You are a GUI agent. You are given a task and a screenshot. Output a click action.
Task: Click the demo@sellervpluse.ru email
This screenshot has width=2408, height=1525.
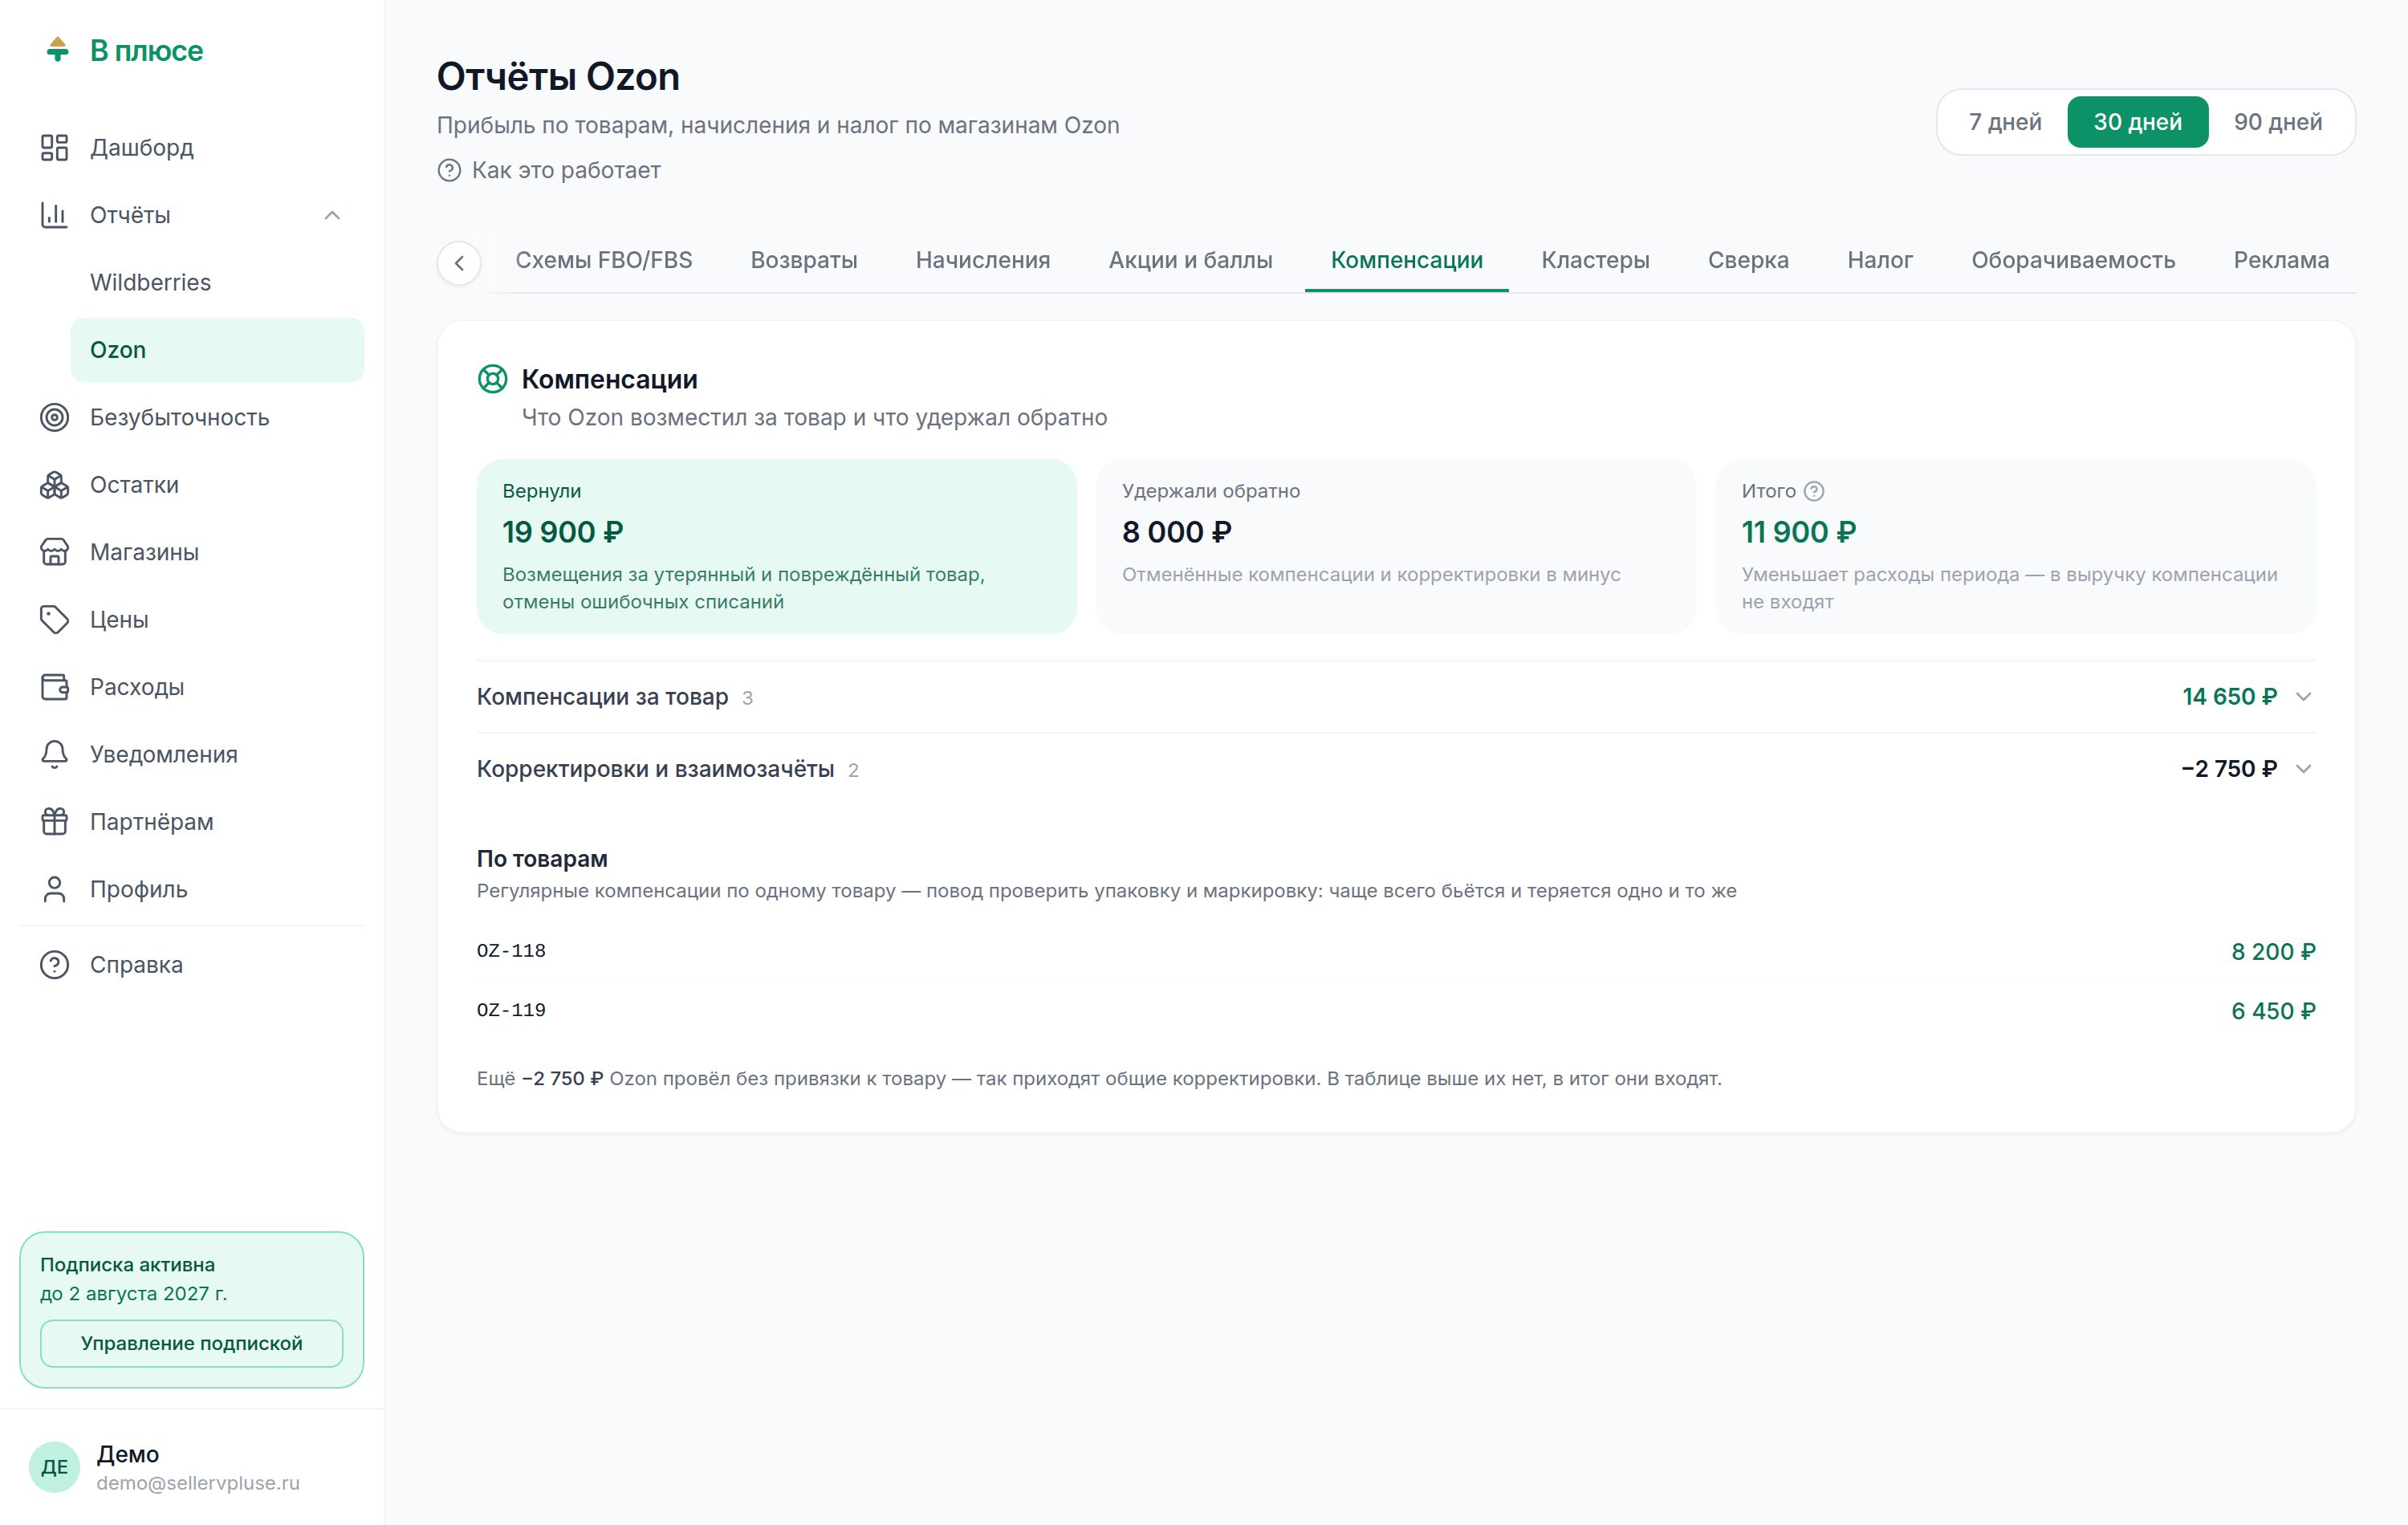click(x=198, y=1483)
